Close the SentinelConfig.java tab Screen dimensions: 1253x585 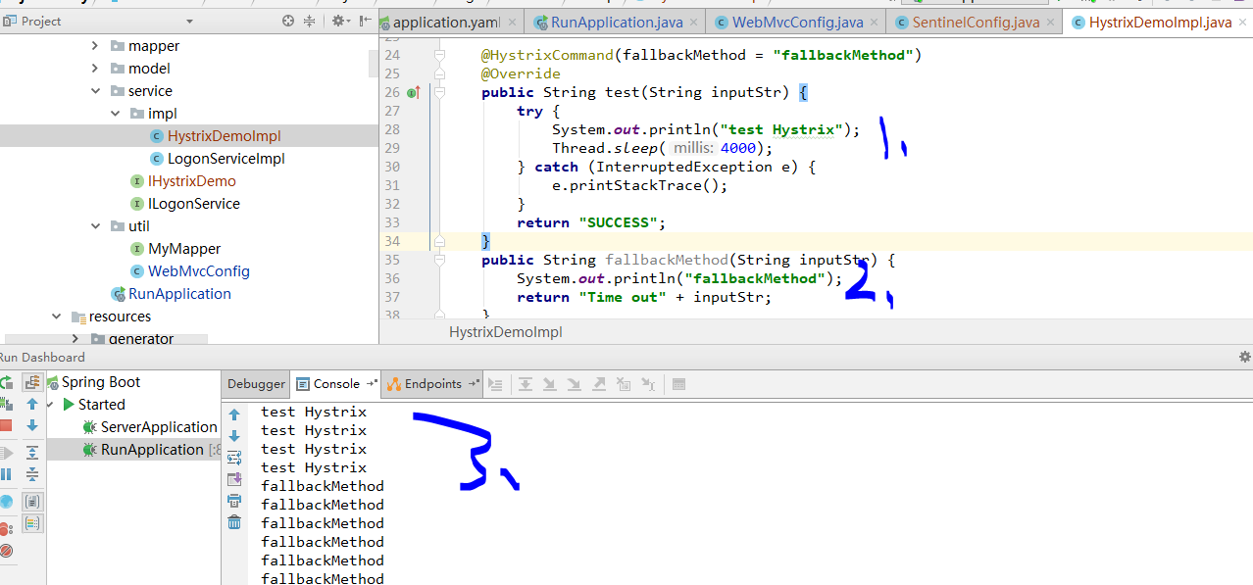(1050, 23)
